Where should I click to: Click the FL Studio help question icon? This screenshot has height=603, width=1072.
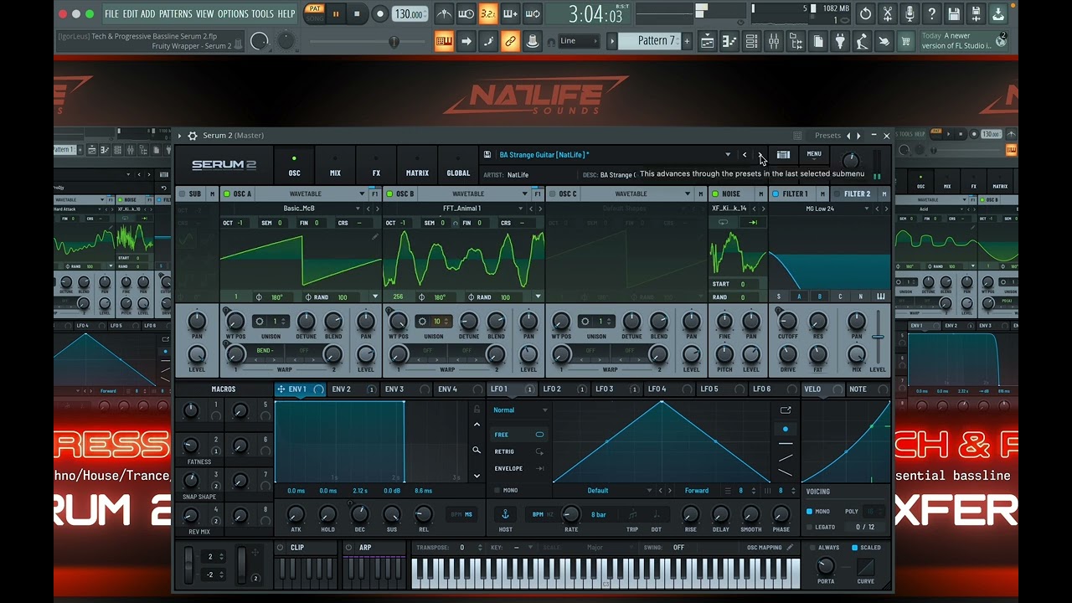[931, 14]
